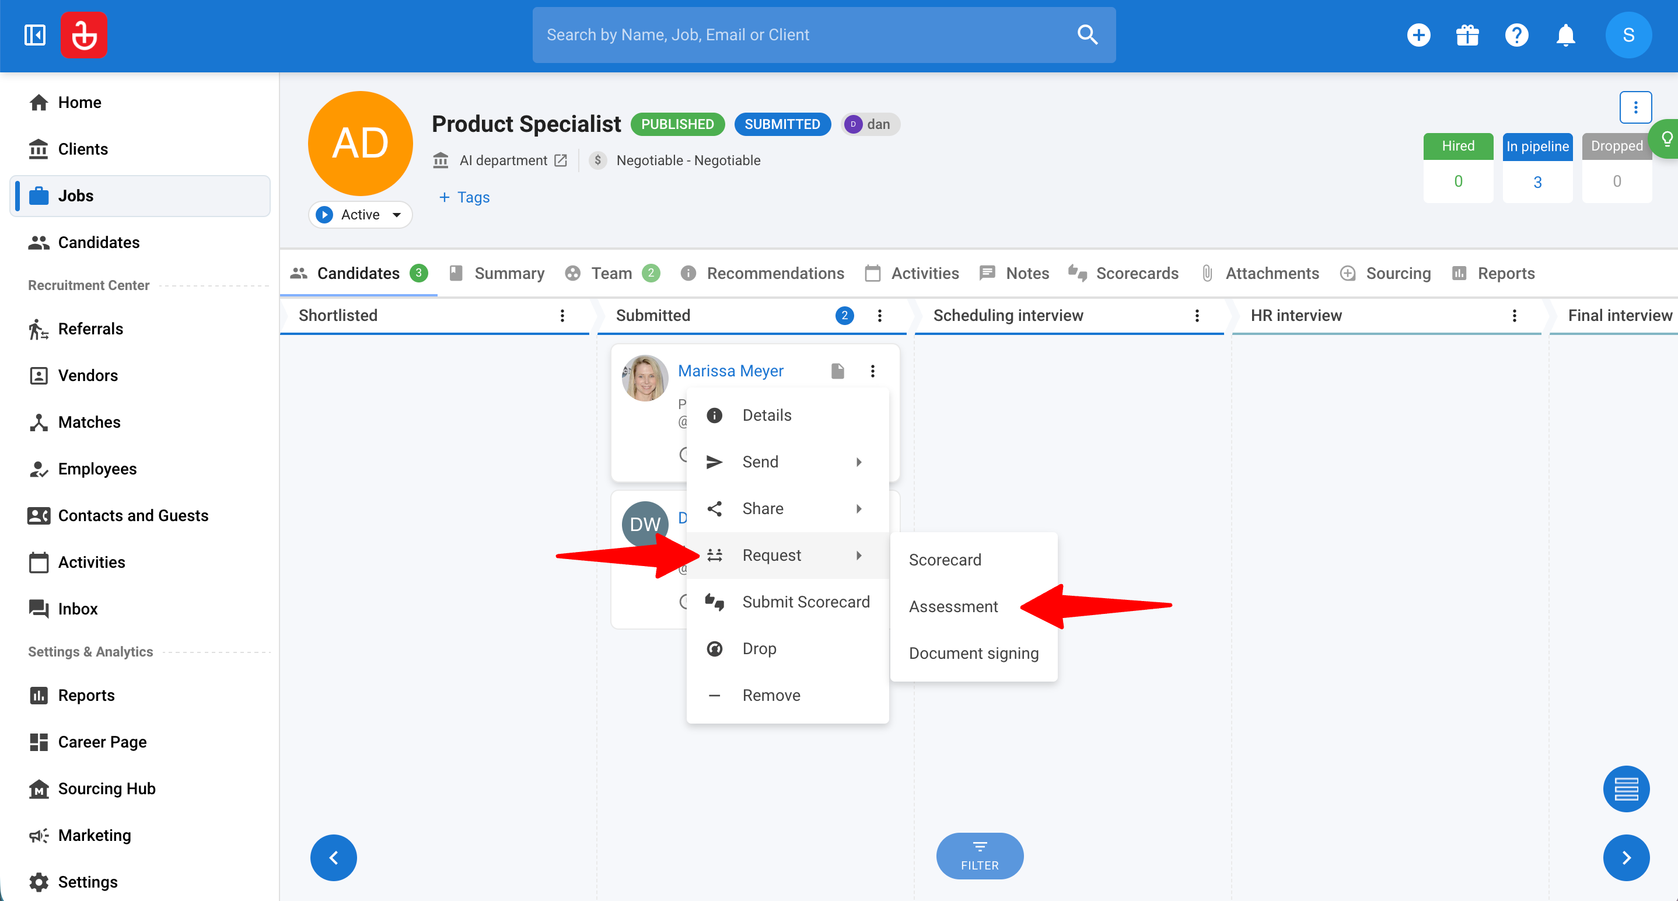Open Matches in sidebar

tap(140, 422)
